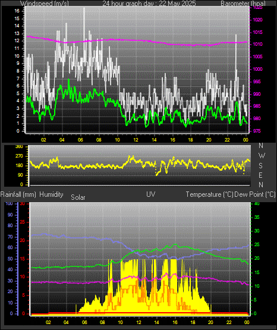Viewport: 277px width, 330px height.
Task: Select the 180 wind direction degree label
Action: point(20,166)
